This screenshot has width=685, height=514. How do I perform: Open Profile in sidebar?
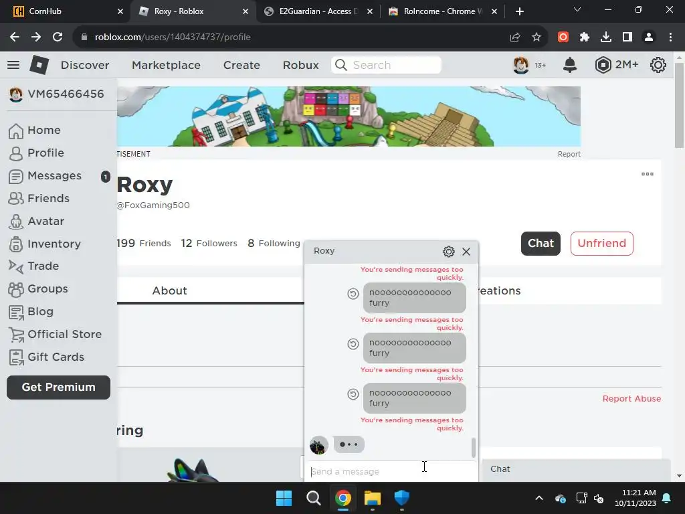pos(37,153)
